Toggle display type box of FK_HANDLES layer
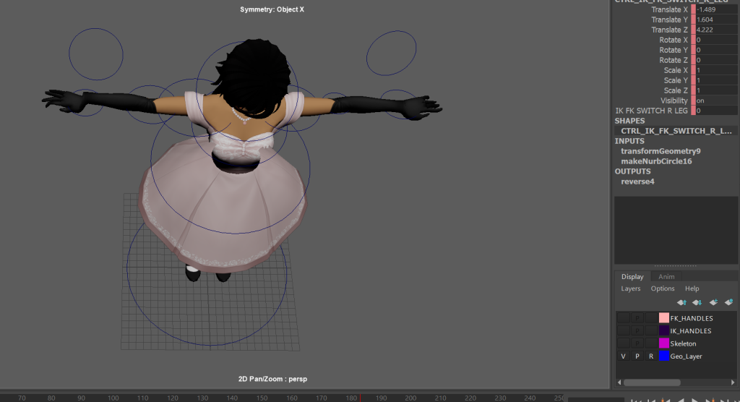Screen dimensions: 740x402 tap(651, 318)
